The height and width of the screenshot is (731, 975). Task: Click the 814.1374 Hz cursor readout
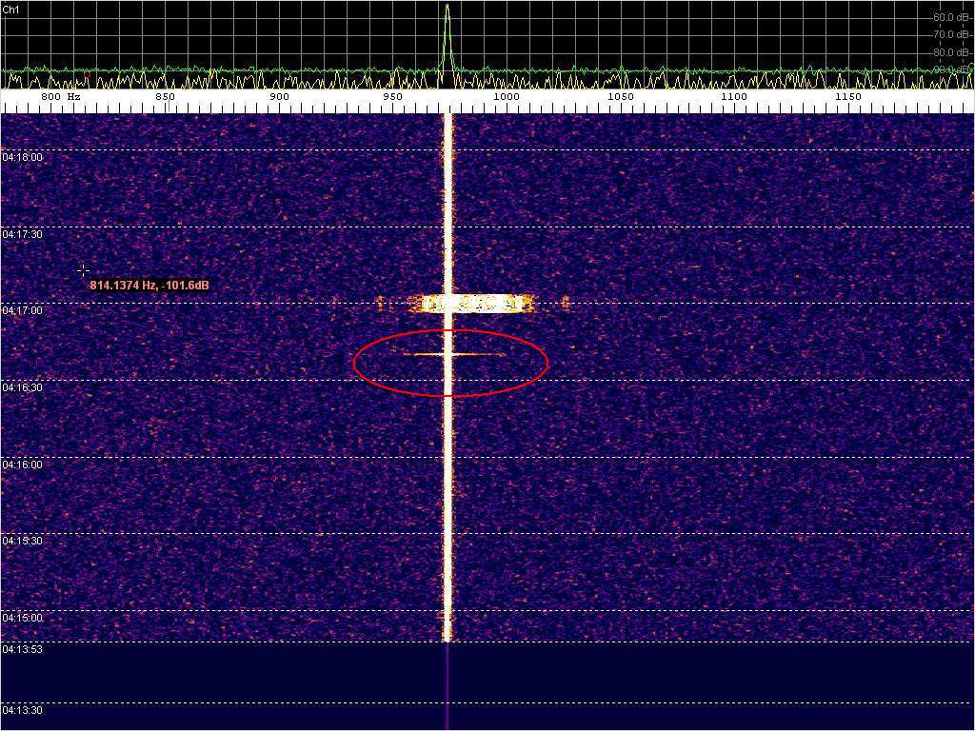(x=149, y=286)
